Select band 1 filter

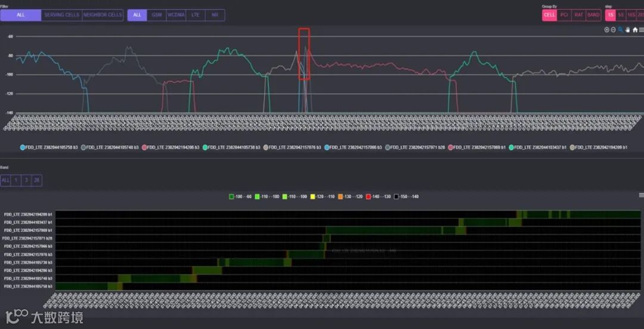click(16, 180)
